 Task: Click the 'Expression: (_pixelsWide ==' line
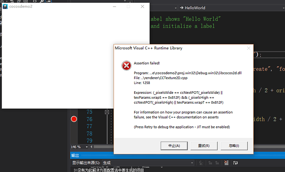[178, 93]
